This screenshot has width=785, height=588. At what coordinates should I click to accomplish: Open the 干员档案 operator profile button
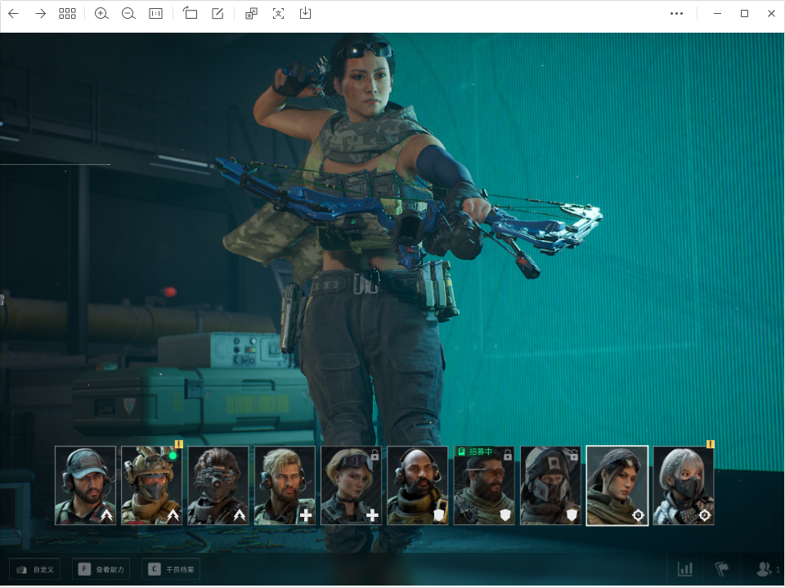[171, 569]
